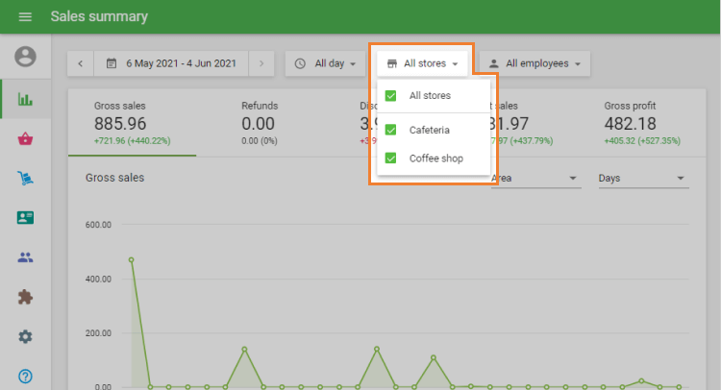Toggle the Cafeteria store checkbox
This screenshot has width=721, height=390.
point(391,130)
